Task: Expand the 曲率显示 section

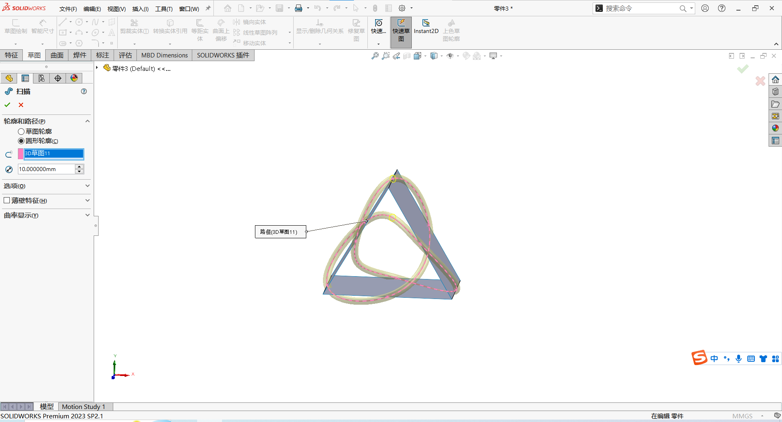Action: point(87,215)
